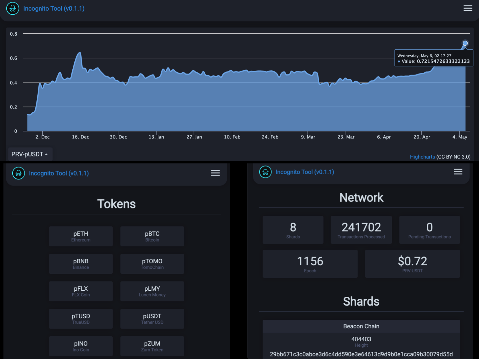
Task: Open hamburger menu in Network panel
Action: (x=458, y=172)
